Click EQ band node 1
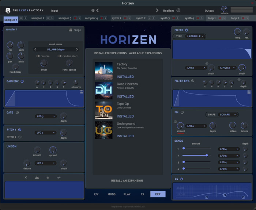 click(243, 197)
